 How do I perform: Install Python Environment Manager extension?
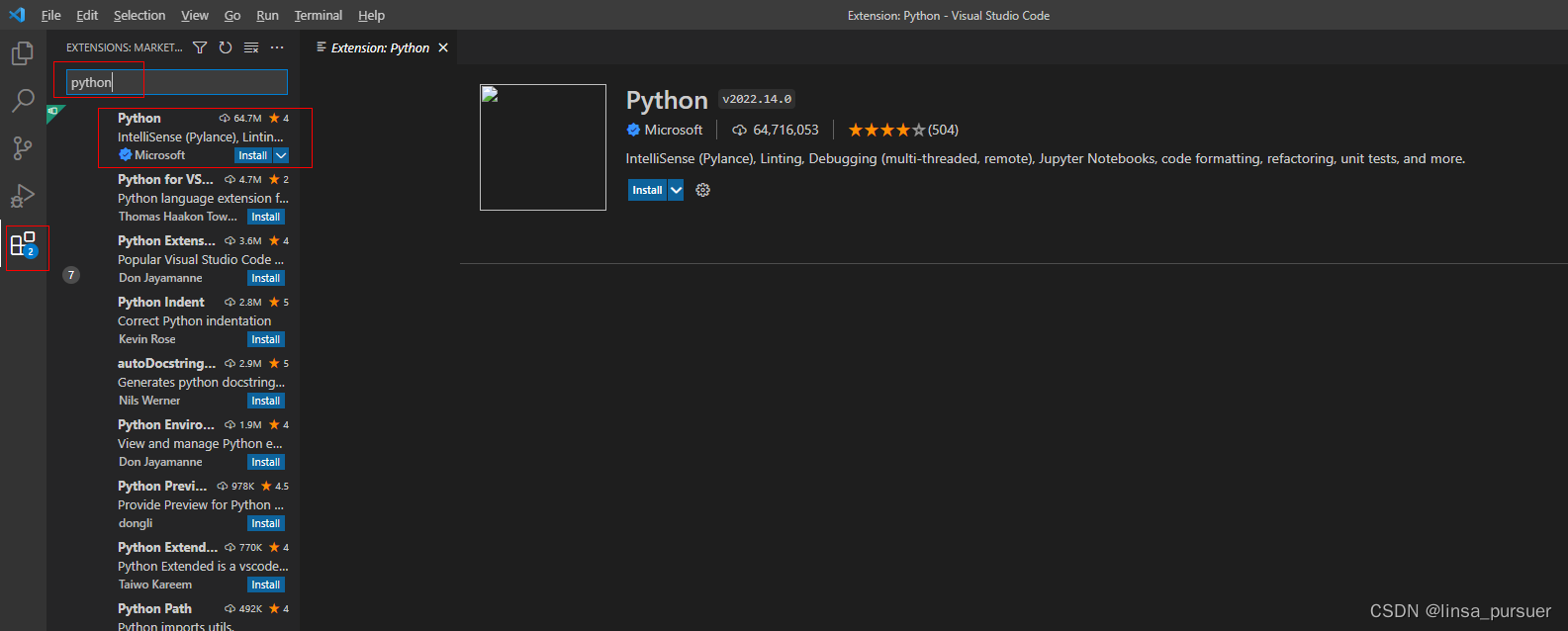click(266, 462)
